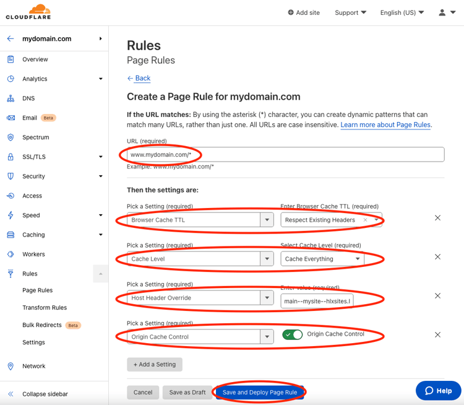Open Learn more about Page Rules link
Screen dimensions: 464x405
pyautogui.click(x=385, y=124)
